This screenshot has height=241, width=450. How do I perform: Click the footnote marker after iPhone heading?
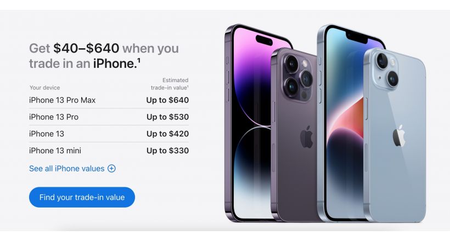[139, 60]
